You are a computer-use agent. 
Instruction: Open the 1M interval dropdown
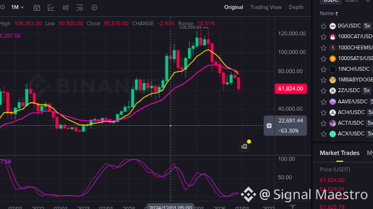click(17, 7)
